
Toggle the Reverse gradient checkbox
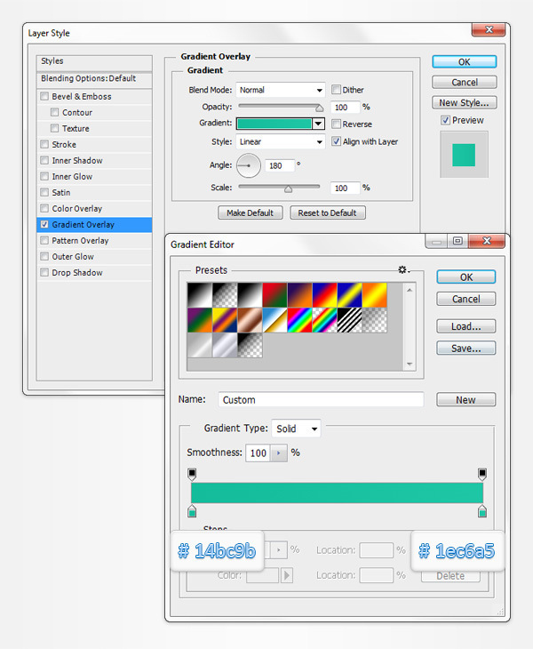point(337,124)
